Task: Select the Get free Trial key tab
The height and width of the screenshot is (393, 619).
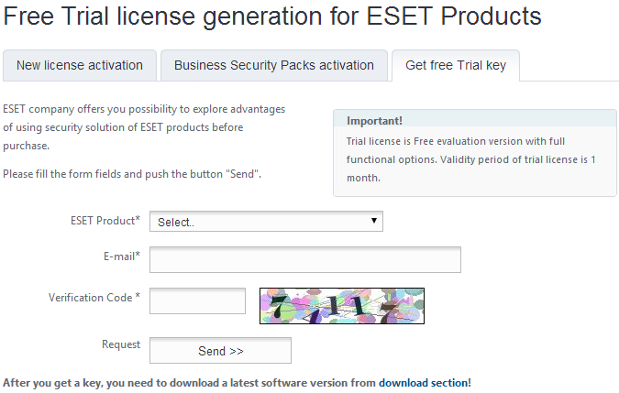Action: 456,65
